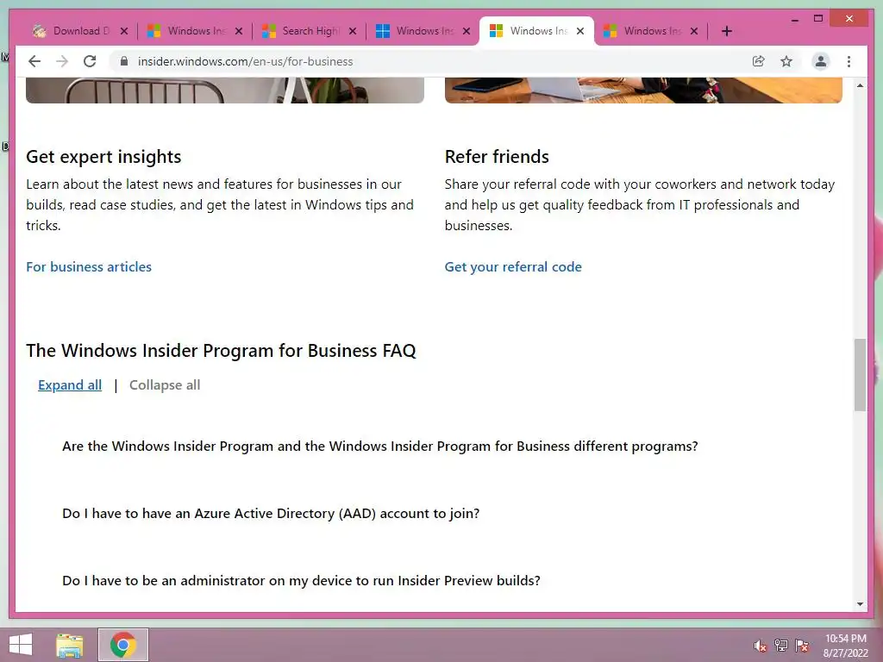
Task: Go back to the previous page
Action: click(x=34, y=61)
